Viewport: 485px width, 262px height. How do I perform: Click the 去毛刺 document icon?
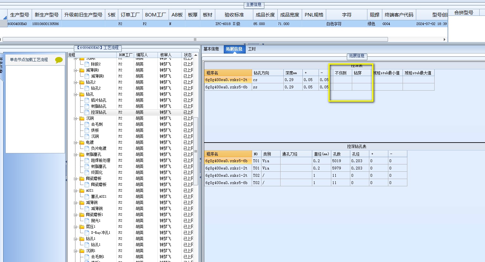87,125
